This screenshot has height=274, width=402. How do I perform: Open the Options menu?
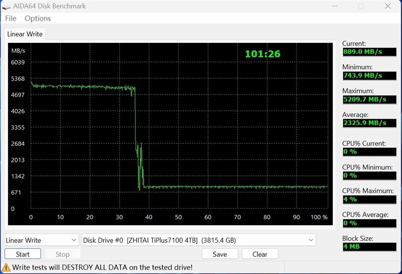(x=38, y=19)
